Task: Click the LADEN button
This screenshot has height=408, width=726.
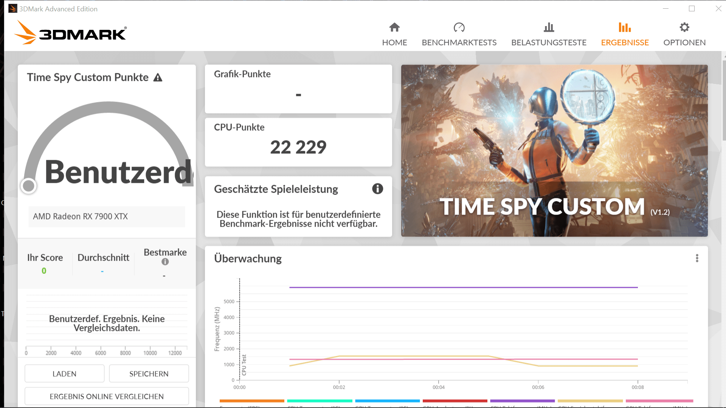Action: click(x=64, y=374)
